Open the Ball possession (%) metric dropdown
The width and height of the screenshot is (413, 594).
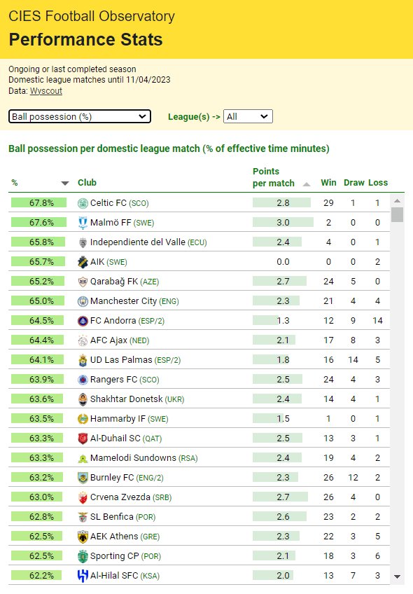[80, 117]
